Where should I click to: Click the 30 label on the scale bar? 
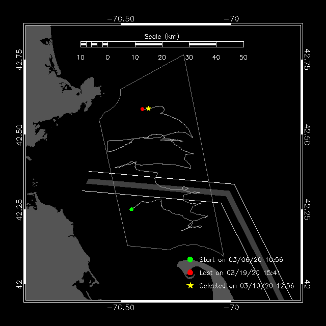[189, 57]
